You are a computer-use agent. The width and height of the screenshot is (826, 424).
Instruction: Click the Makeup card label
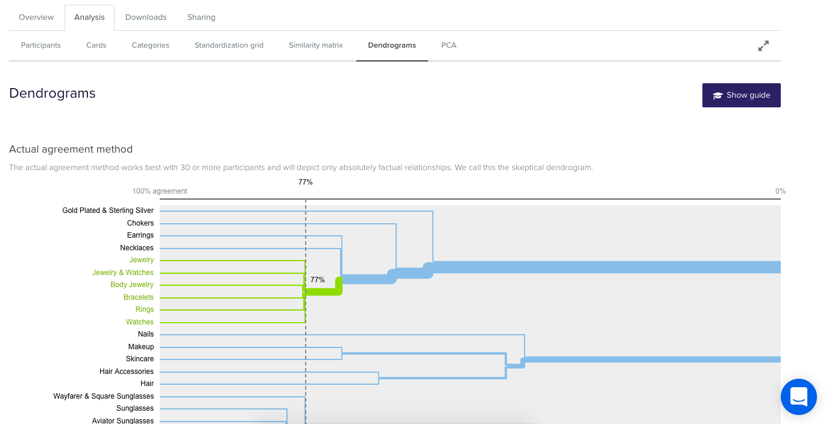coord(141,347)
